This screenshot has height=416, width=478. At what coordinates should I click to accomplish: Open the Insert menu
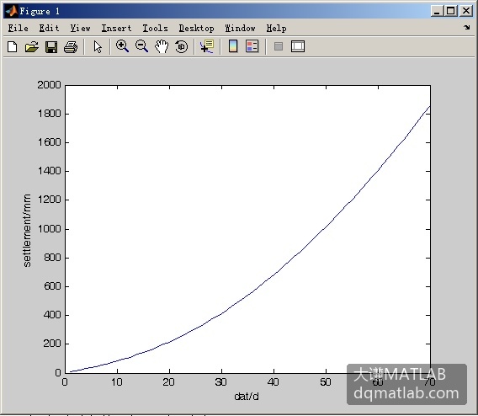[116, 28]
